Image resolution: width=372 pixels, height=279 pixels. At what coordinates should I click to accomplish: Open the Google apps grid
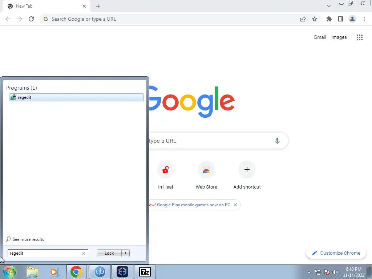pyautogui.click(x=360, y=37)
